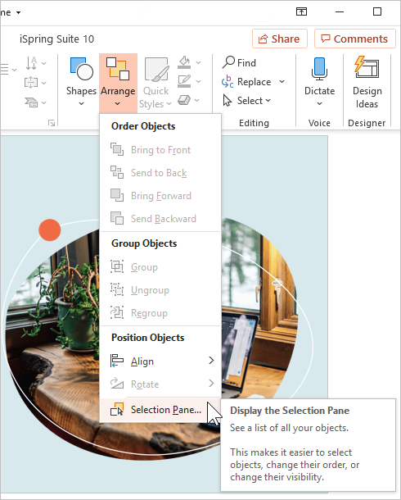Start Dictate with the microphone icon
401x500 pixels.
(319, 69)
